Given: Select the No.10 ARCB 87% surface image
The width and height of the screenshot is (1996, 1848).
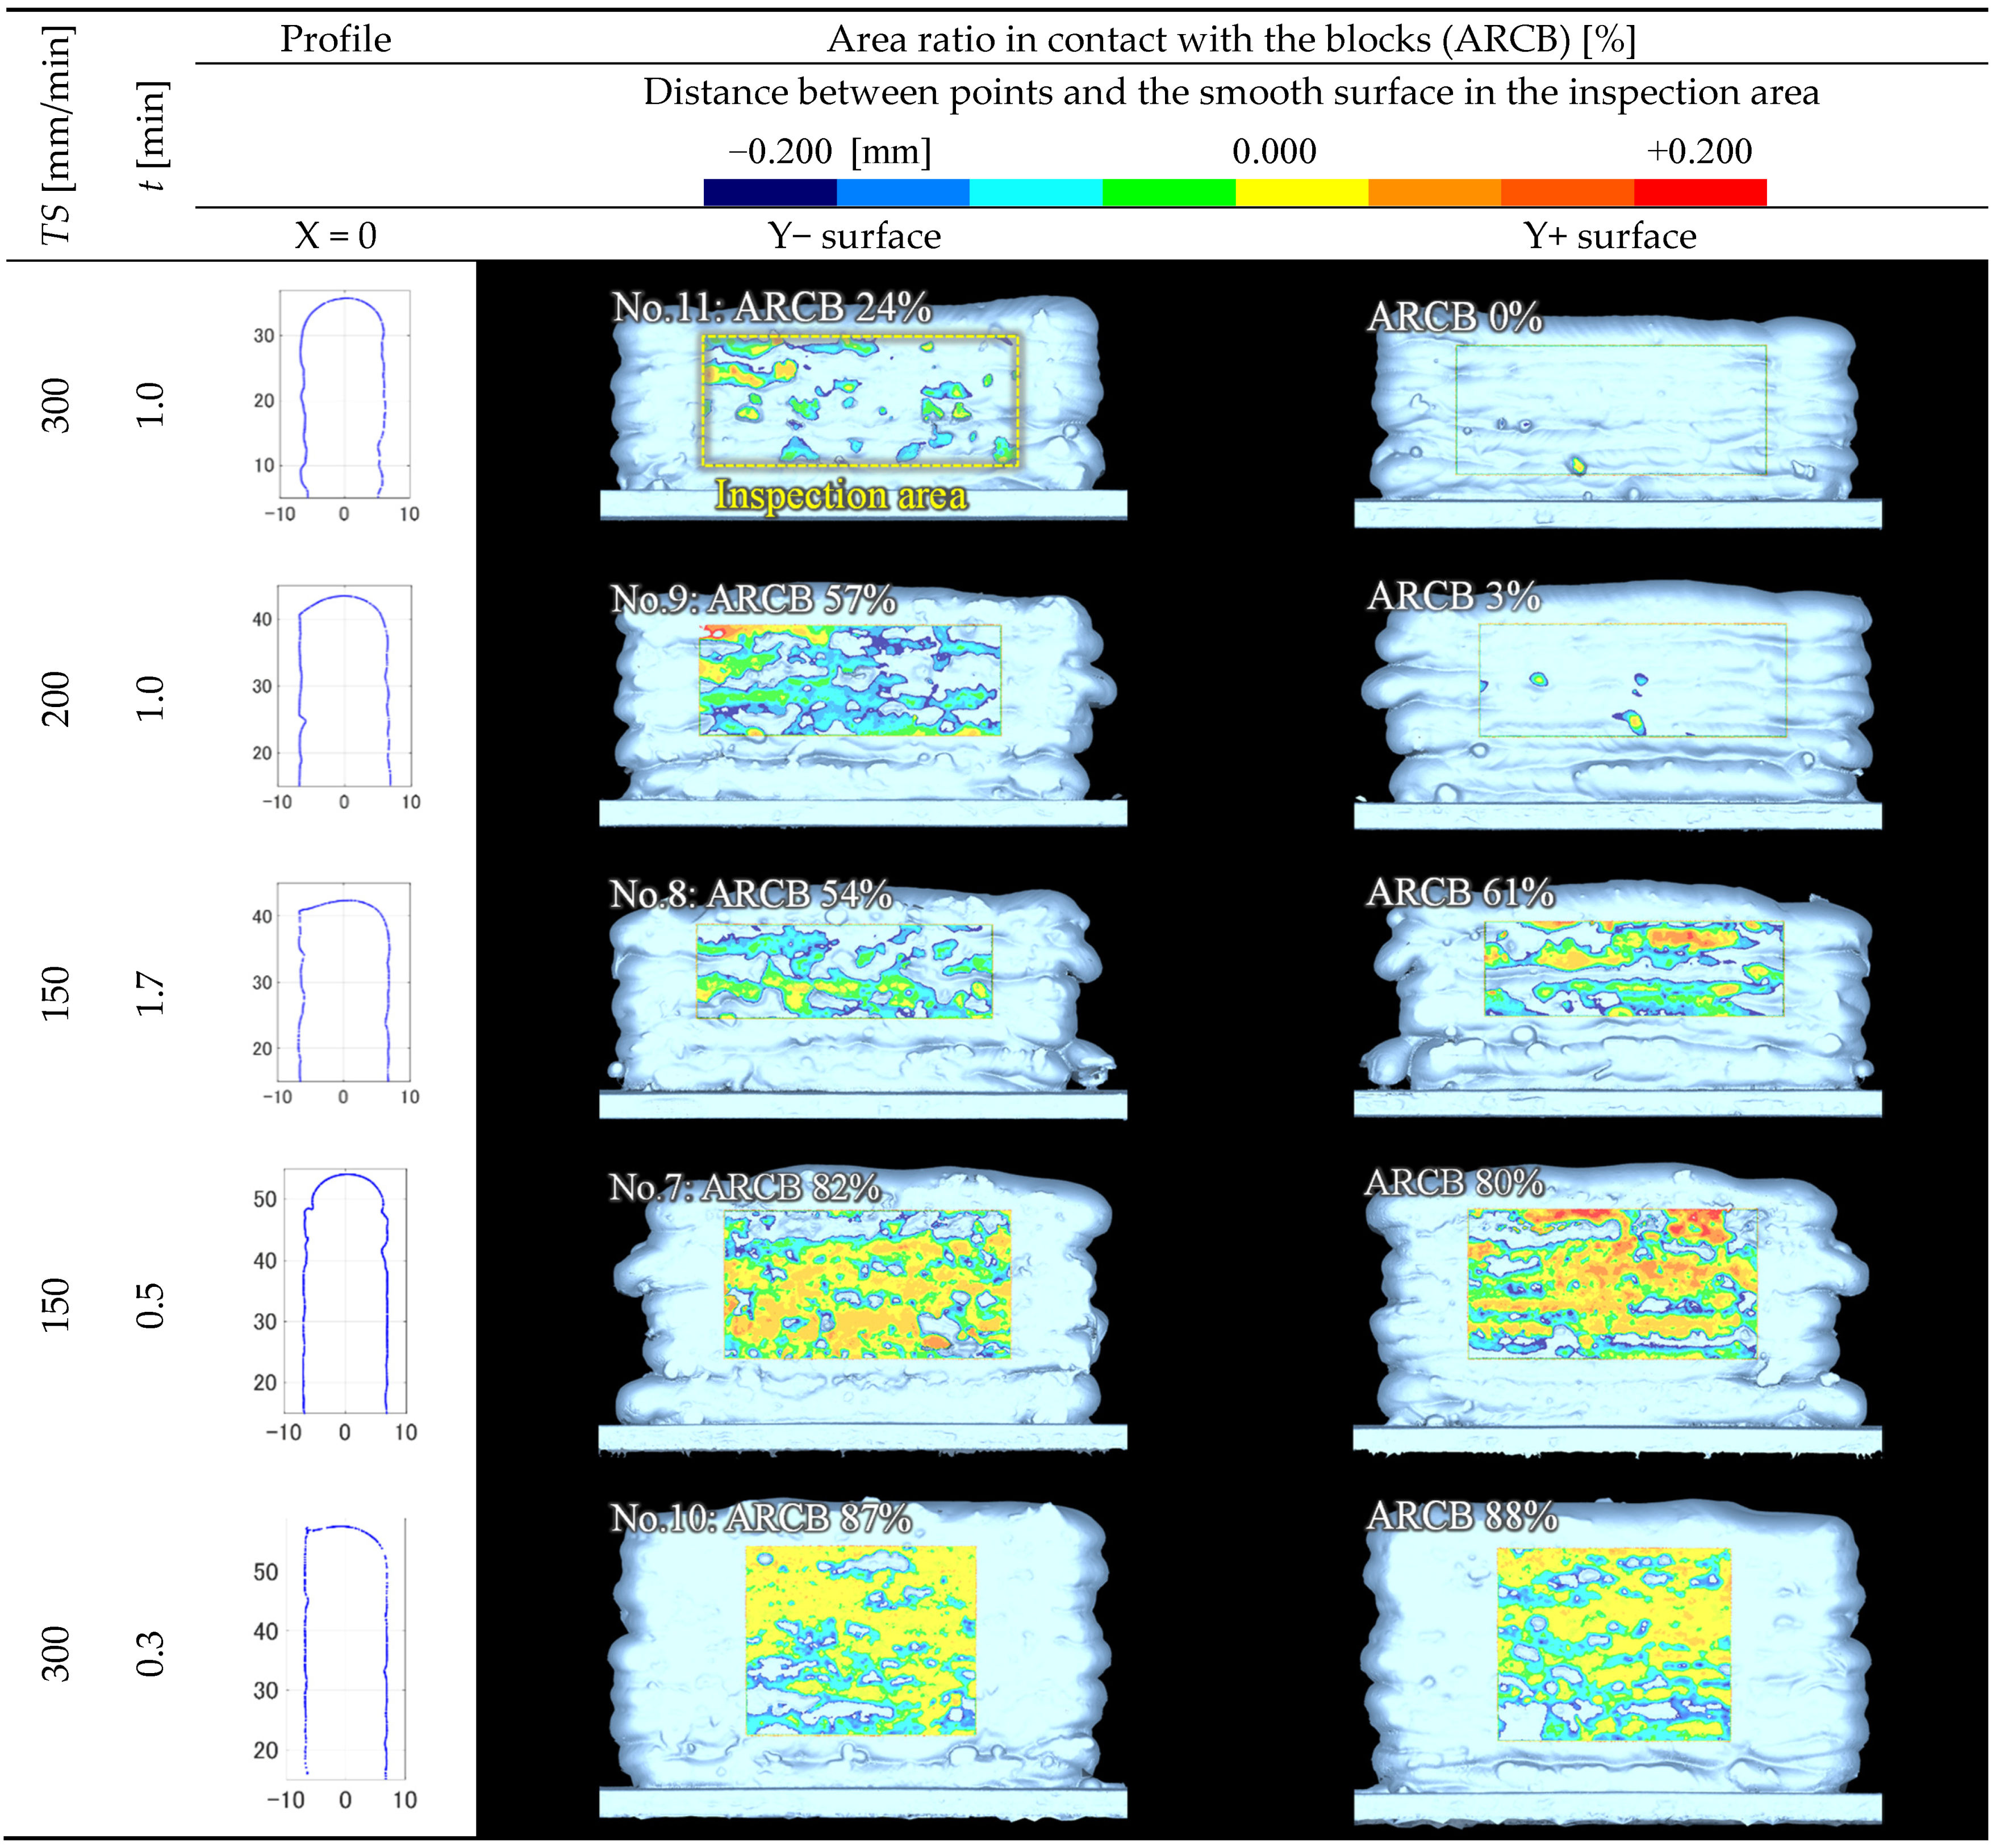Looking at the screenshot, I should tap(860, 1640).
